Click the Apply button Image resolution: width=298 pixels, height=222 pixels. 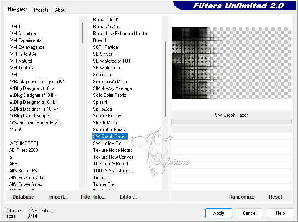(219, 213)
